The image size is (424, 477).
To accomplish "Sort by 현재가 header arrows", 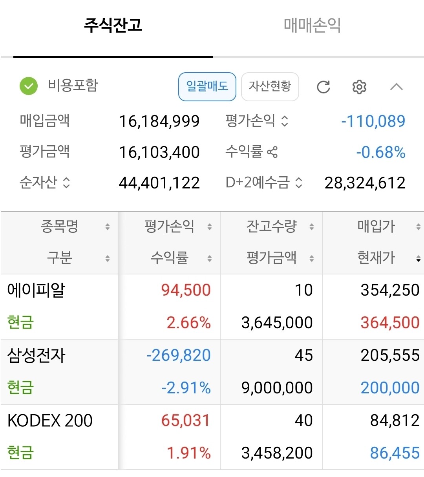I will (x=419, y=258).
